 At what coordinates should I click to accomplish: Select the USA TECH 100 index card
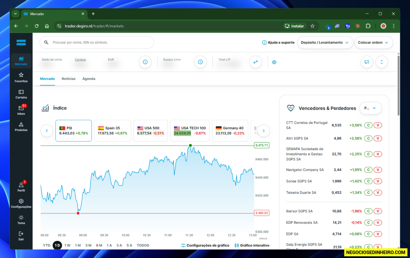[189, 131]
